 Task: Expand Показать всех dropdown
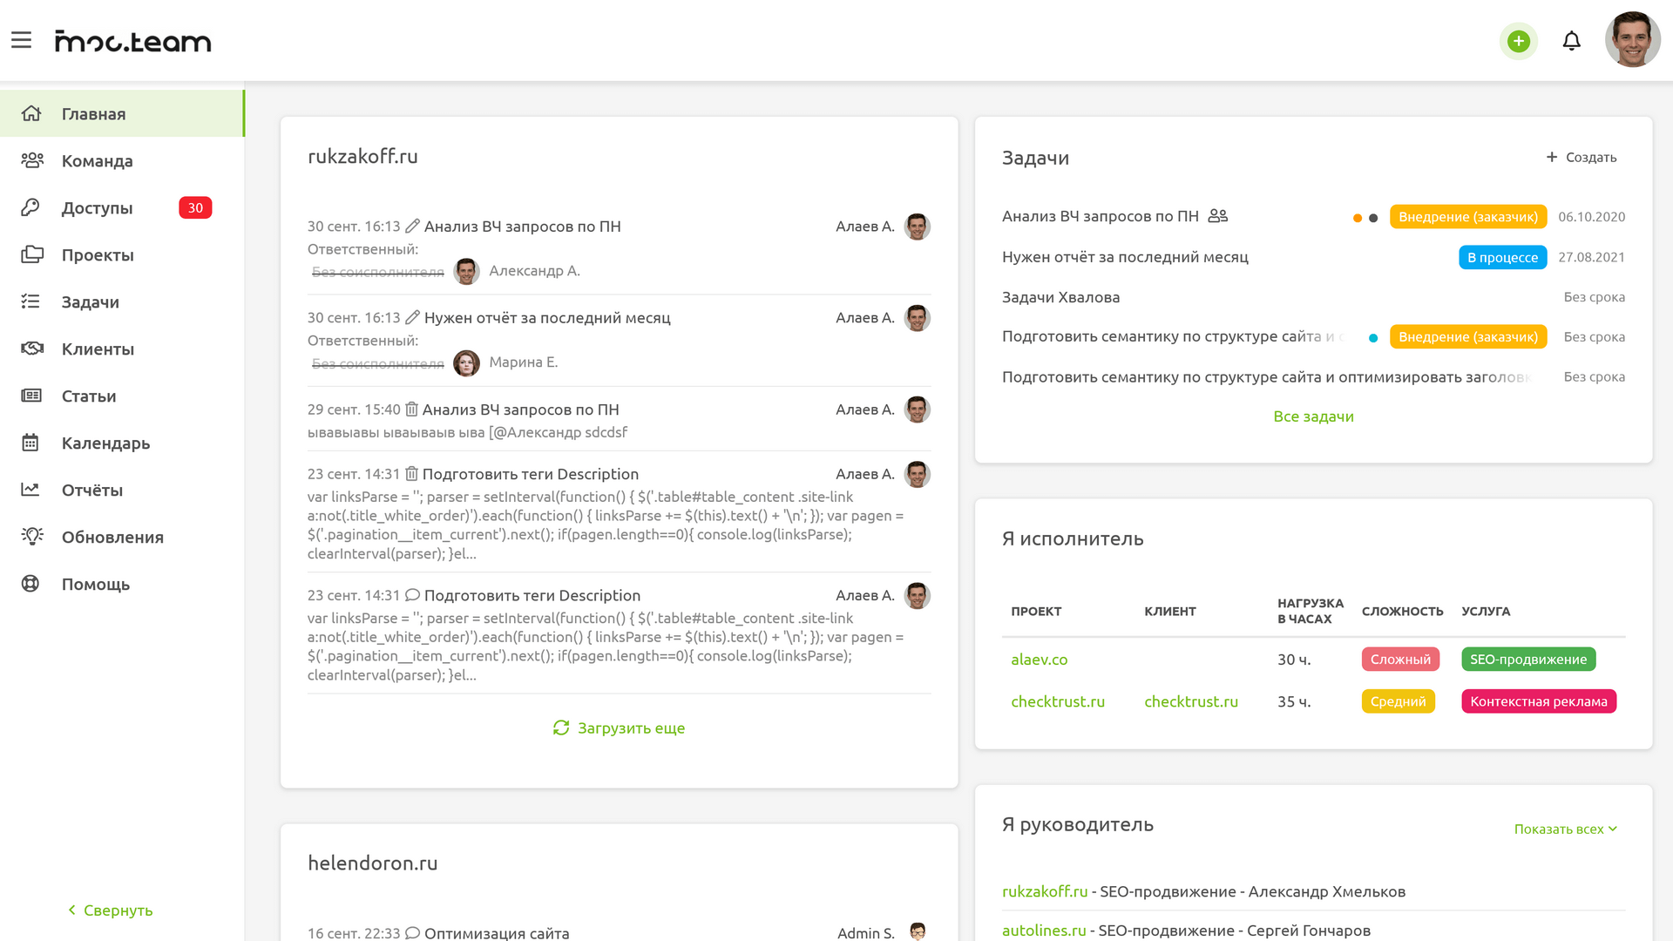pos(1565,829)
